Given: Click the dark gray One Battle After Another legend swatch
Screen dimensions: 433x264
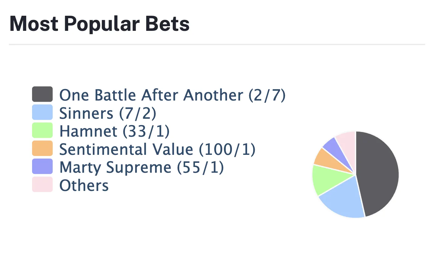Looking at the screenshot, I should 42,94.
